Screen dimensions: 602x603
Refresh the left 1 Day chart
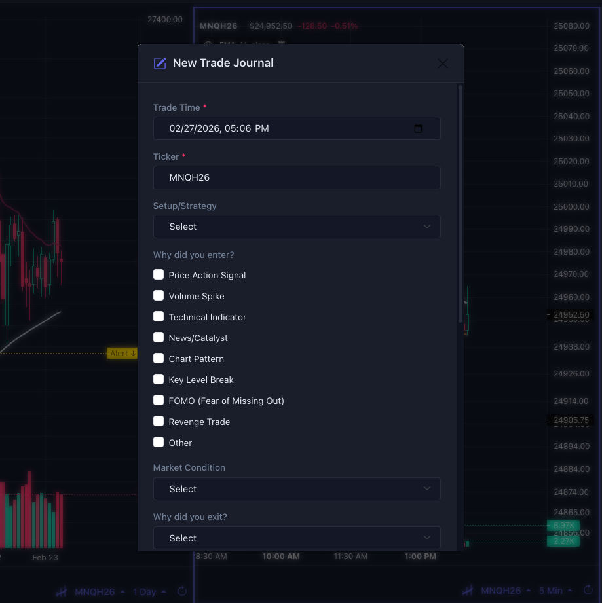pos(182,591)
